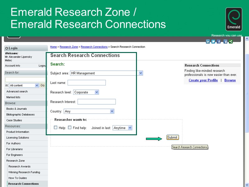Viewport: 249px width, 187px height.
Task: Expand the Research level dropdown
Action: 96,92
